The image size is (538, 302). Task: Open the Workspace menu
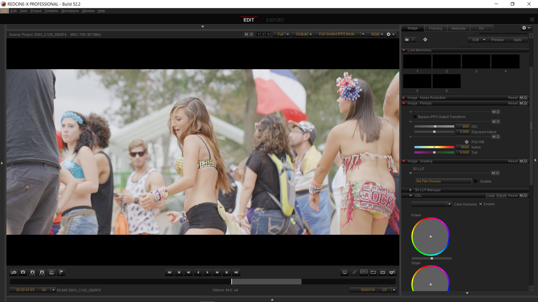point(70,11)
